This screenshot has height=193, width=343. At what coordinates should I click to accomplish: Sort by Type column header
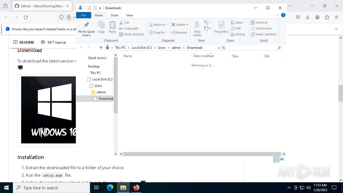(246, 56)
